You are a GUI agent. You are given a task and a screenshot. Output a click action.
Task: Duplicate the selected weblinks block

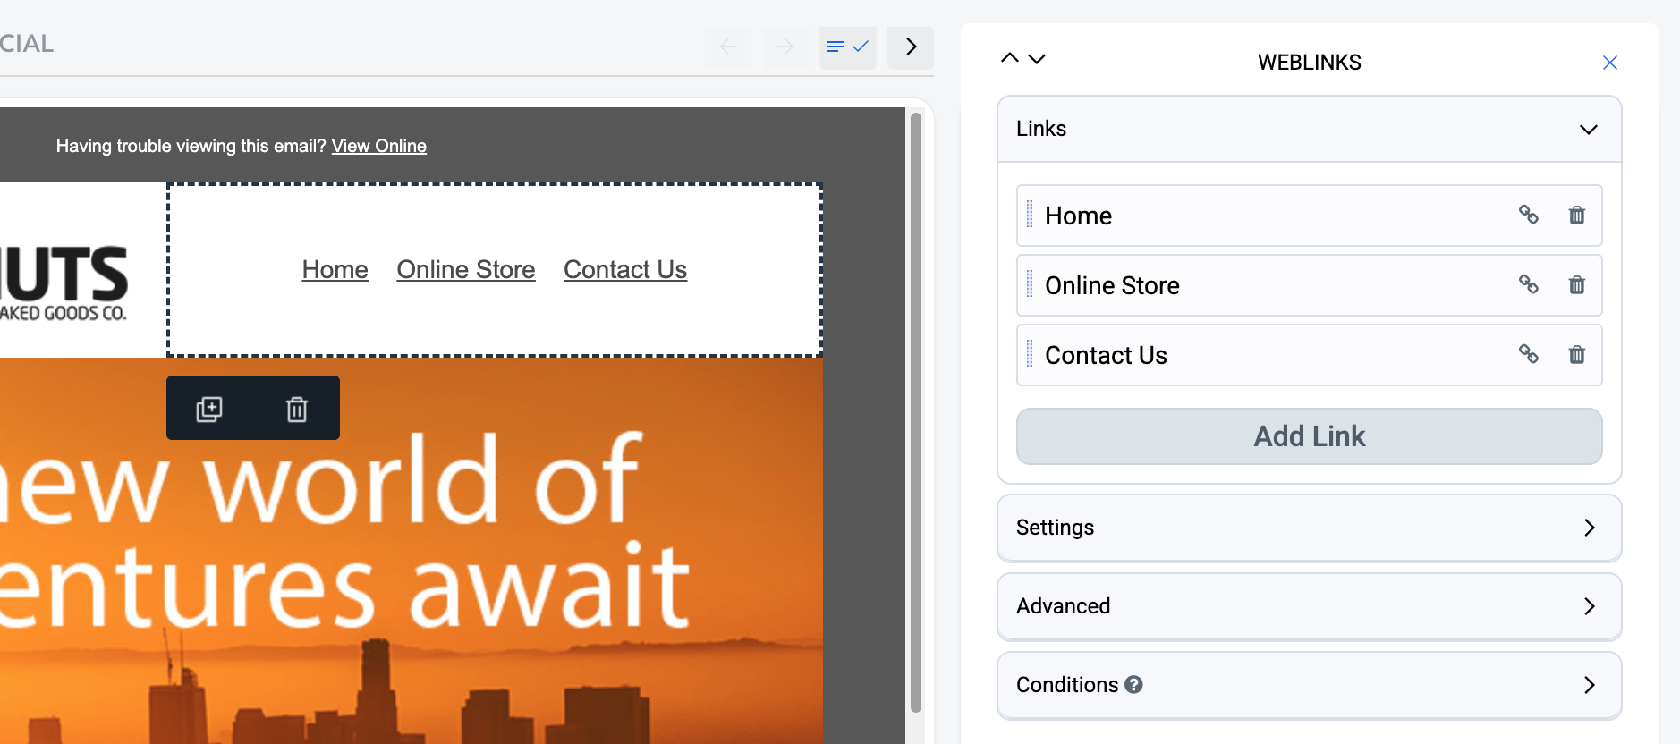pos(209,409)
